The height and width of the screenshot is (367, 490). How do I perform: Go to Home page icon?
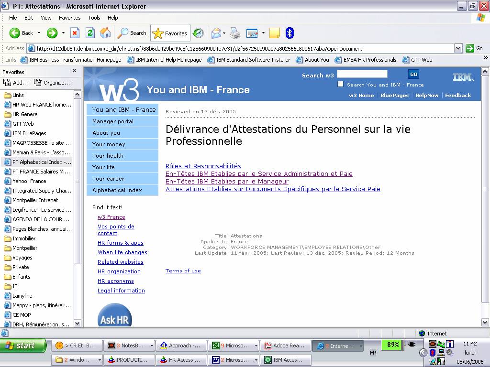pyautogui.click(x=105, y=33)
